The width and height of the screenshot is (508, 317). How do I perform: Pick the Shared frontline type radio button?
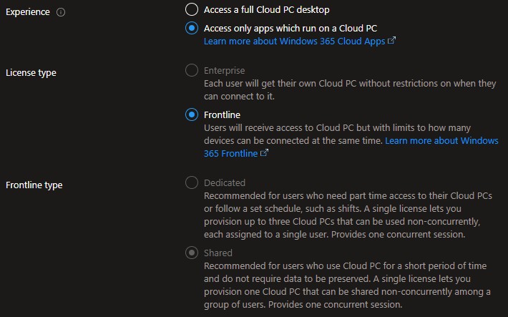pyautogui.click(x=191, y=253)
